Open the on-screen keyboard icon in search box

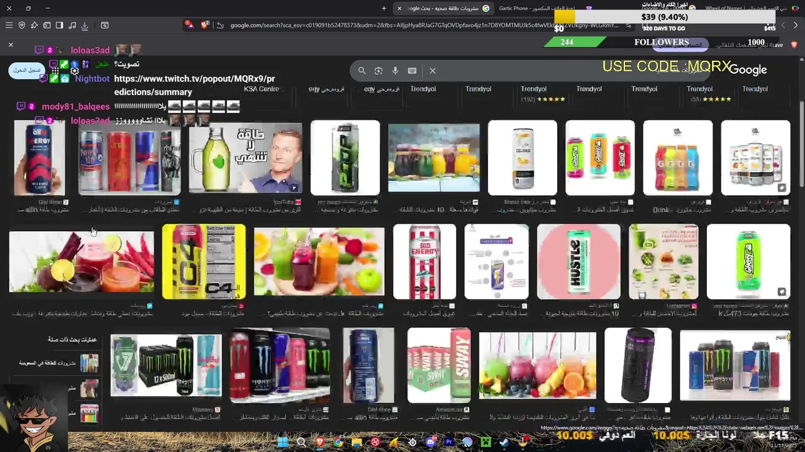coord(412,70)
